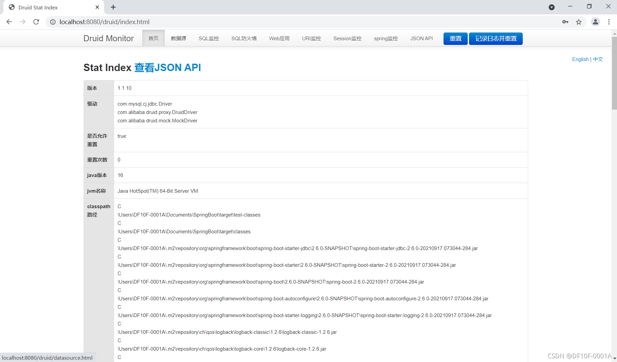Open the Chrome profile avatar icon

click(x=596, y=22)
